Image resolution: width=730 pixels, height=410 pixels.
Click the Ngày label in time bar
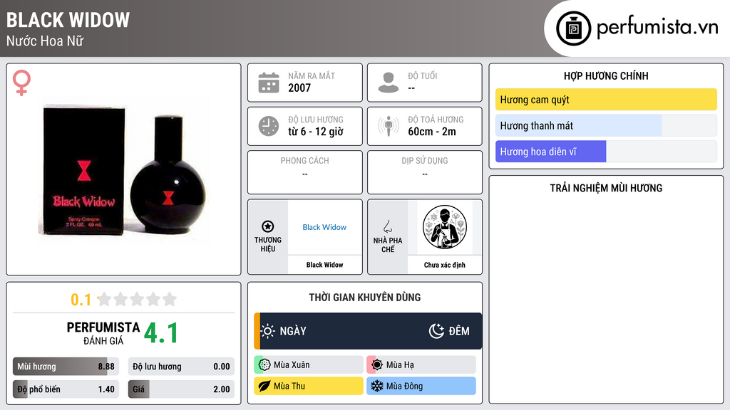click(x=293, y=331)
